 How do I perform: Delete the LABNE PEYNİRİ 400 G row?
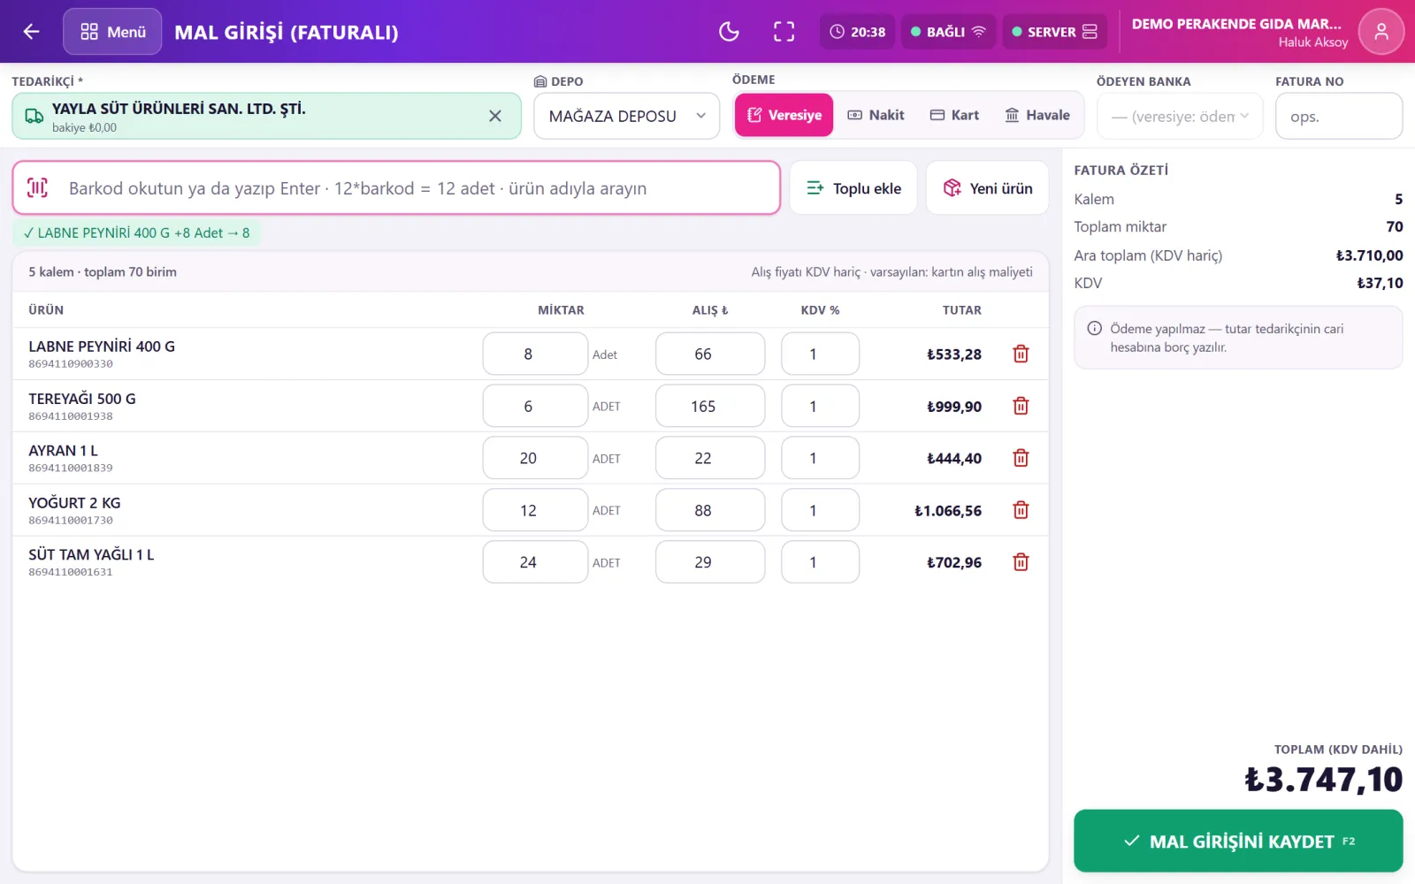(1021, 354)
